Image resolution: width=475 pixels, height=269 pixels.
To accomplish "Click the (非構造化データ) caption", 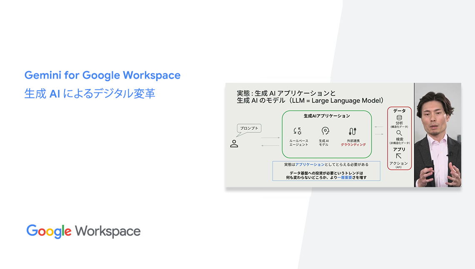I will [x=399, y=143].
